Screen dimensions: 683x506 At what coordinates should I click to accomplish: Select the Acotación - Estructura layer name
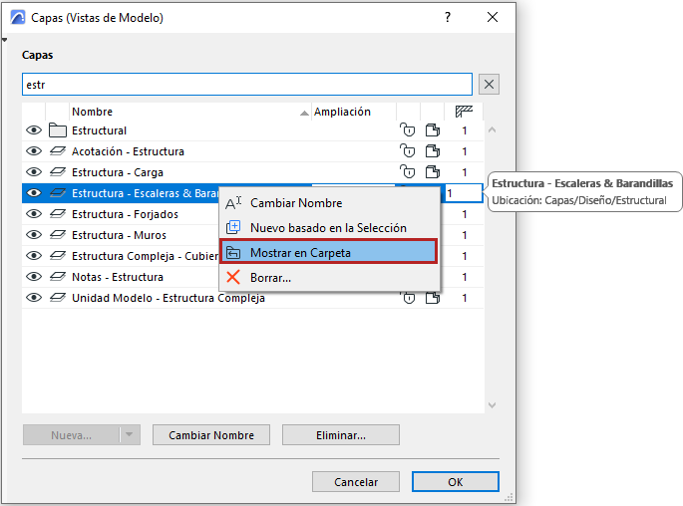[x=128, y=151]
